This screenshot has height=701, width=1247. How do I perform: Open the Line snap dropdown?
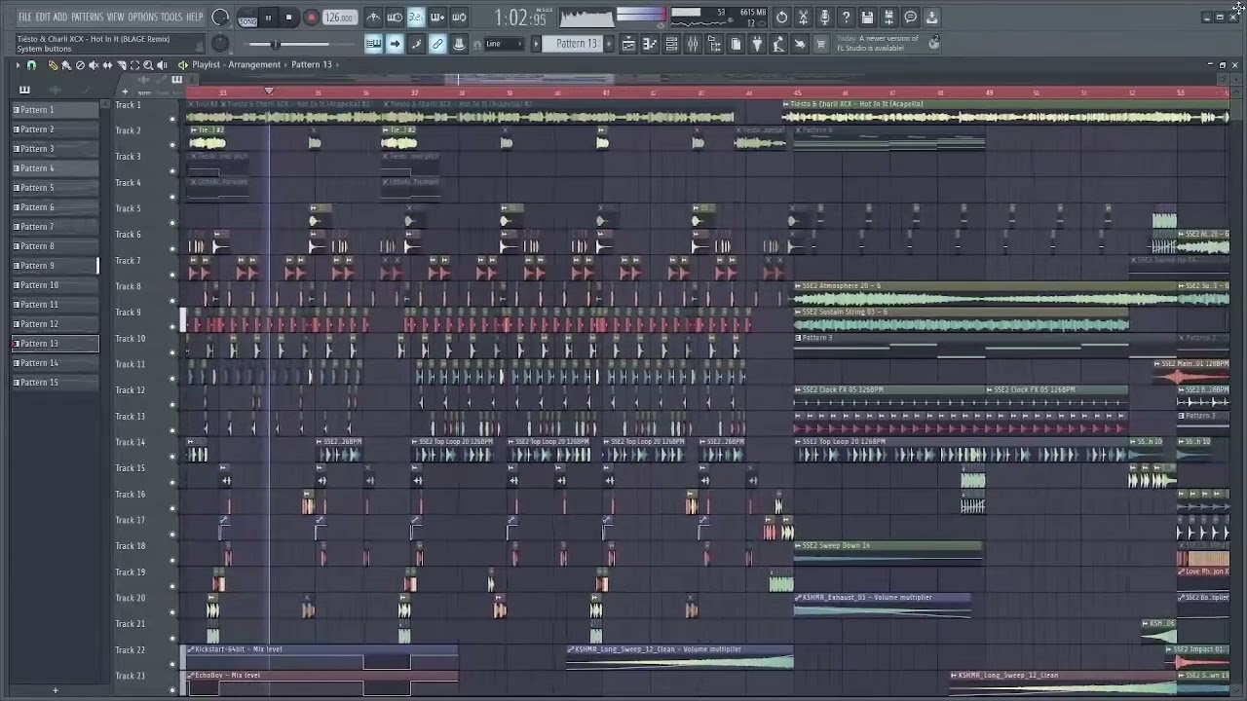pyautogui.click(x=506, y=44)
